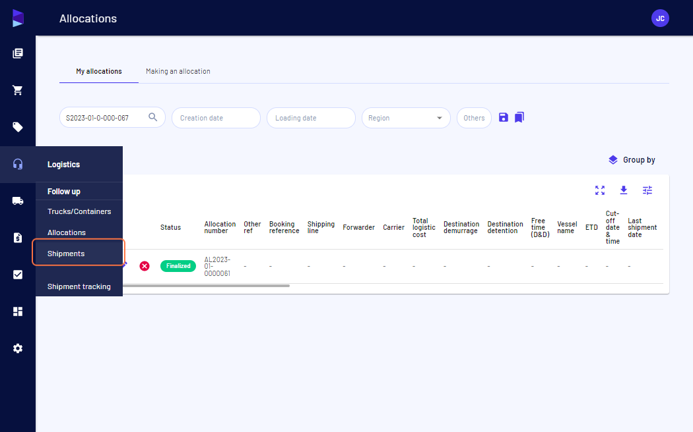693x432 pixels.
Task: Click the app logo in the sidebar
Action: click(18, 18)
